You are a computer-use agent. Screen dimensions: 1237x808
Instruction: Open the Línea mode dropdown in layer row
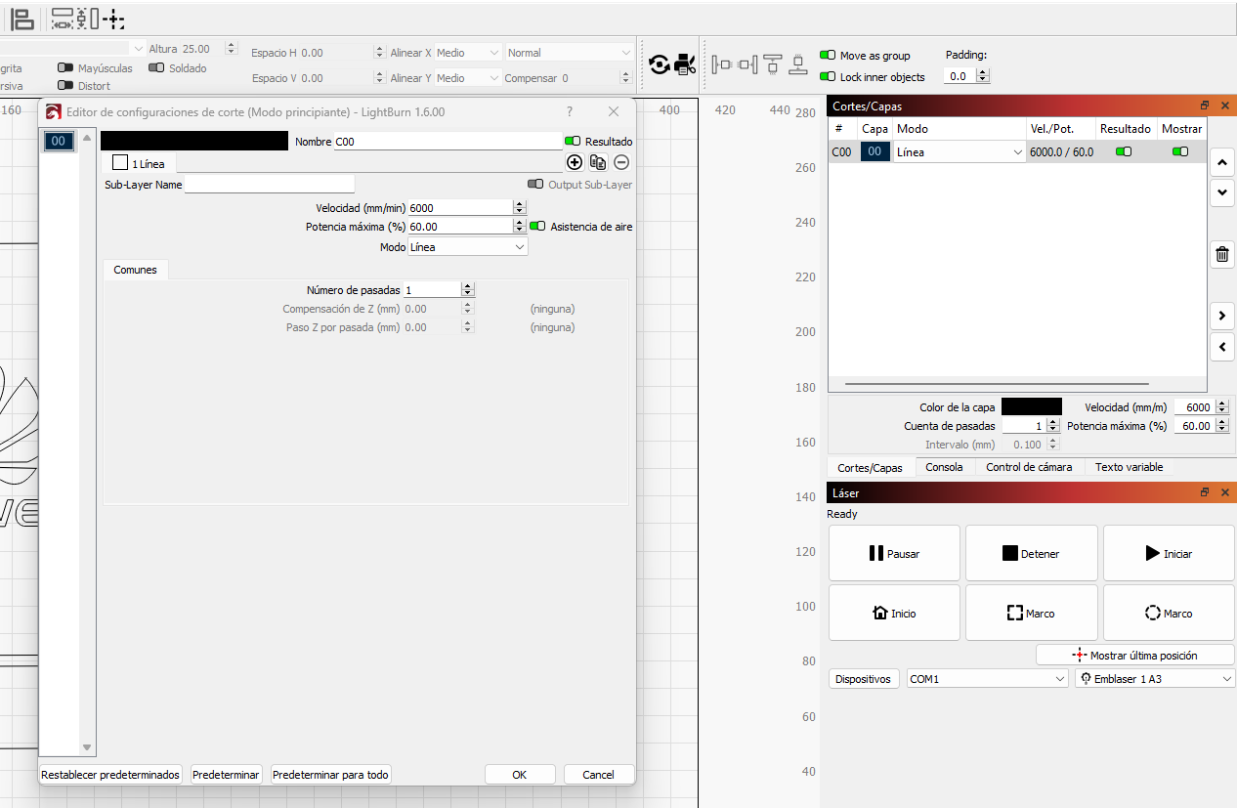(959, 151)
